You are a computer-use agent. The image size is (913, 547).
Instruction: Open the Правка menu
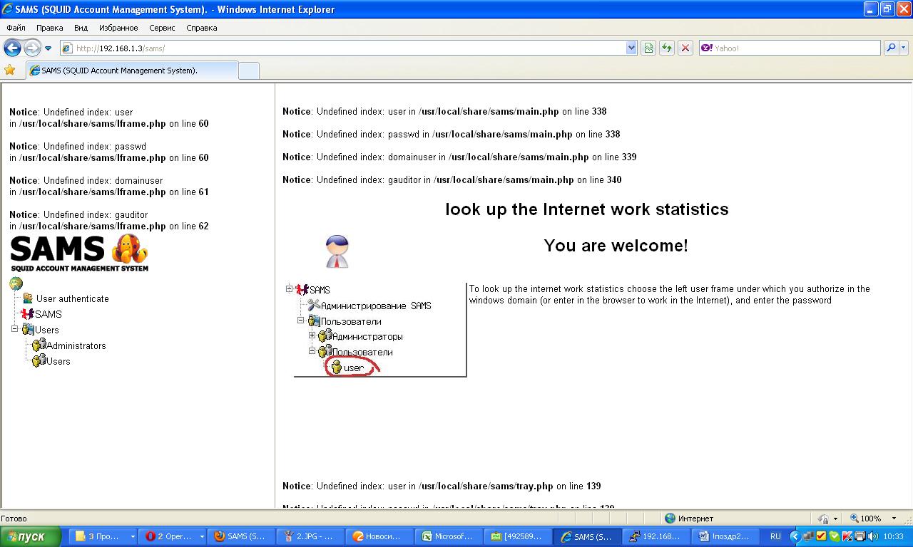click(49, 28)
